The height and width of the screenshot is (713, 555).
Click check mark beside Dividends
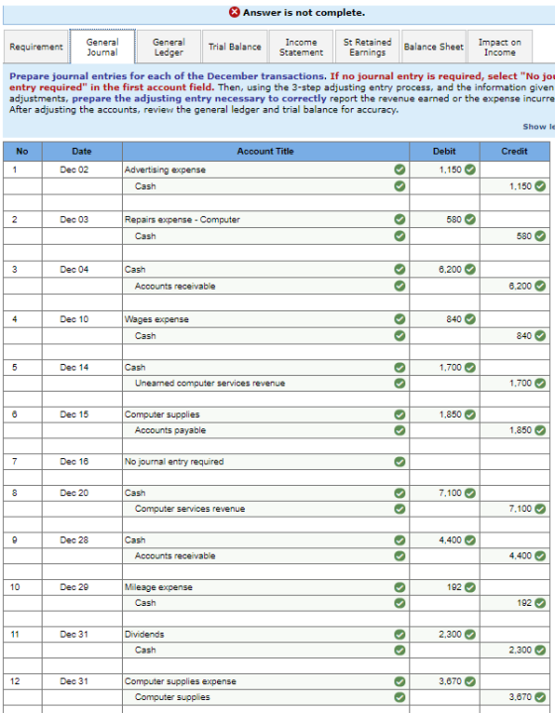(x=399, y=635)
